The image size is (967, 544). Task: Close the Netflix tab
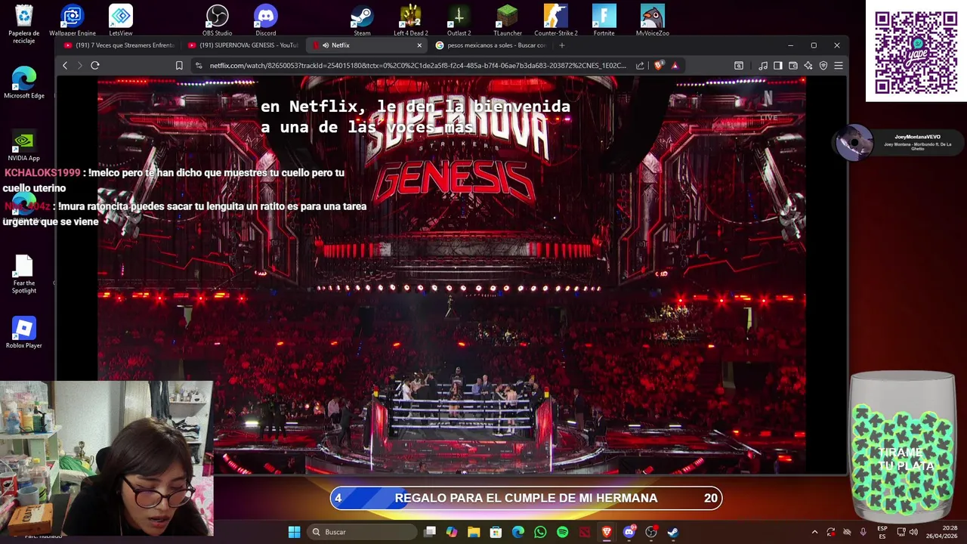(x=419, y=45)
